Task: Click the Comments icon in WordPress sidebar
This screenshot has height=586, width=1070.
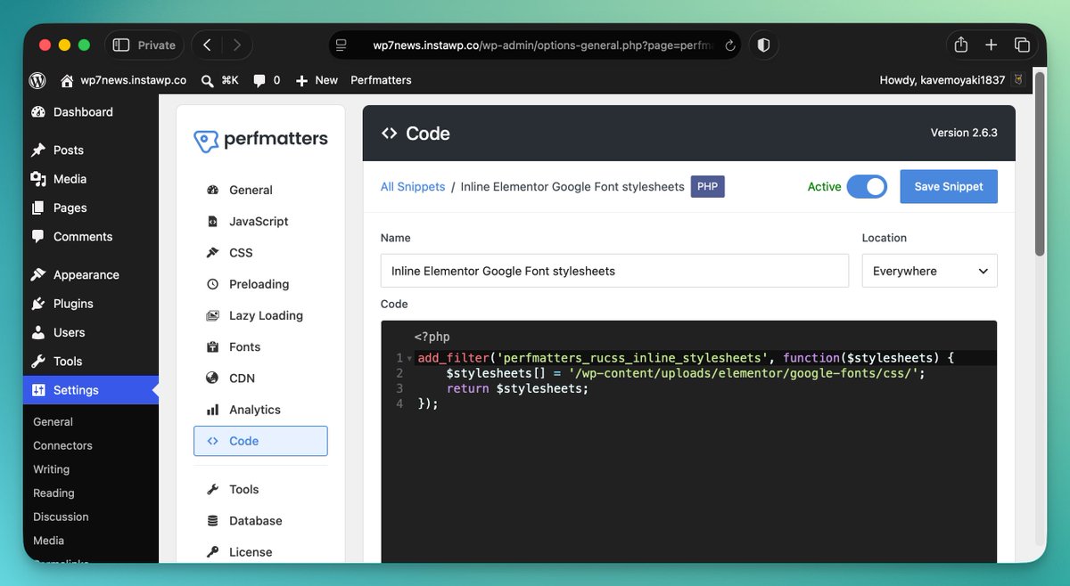Action: (x=38, y=237)
